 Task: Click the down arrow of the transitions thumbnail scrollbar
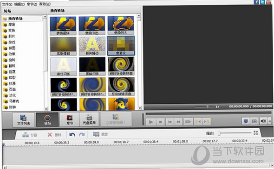click(x=139, y=108)
